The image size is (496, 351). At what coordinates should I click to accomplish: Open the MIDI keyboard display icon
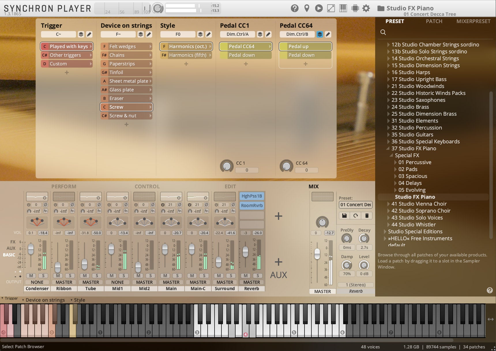tap(343, 8)
